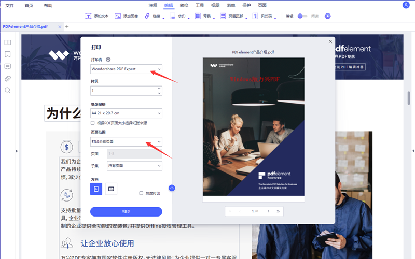Select landscape orientation icon
Image resolution: width=415 pixels, height=259 pixels.
tap(111, 189)
